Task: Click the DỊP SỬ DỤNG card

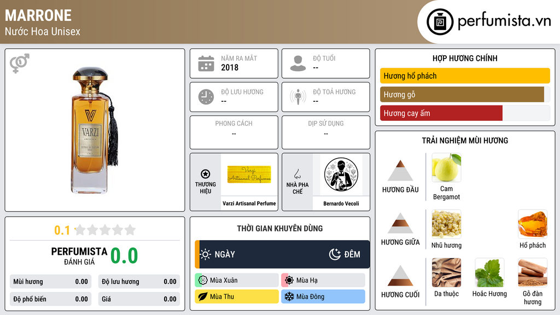Action: pyautogui.click(x=326, y=132)
